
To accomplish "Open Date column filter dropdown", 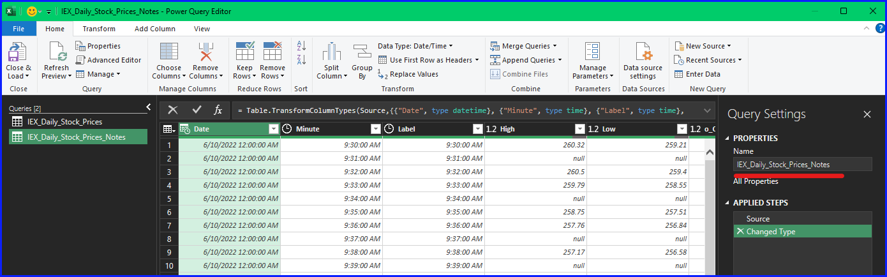I will coord(274,129).
